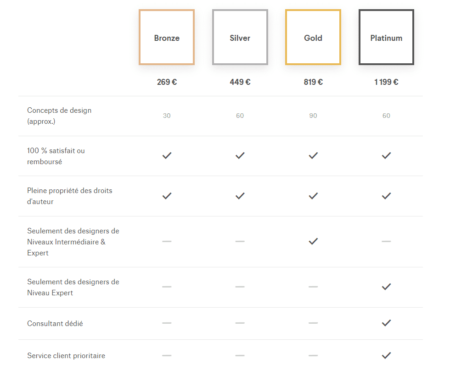The width and height of the screenshot is (450, 376).
Task: Click Silver checkmark for 100 % satisfait
Action: click(x=240, y=155)
